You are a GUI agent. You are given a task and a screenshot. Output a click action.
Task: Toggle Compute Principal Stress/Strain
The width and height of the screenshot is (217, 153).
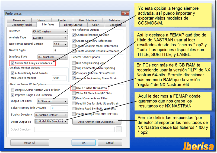pyautogui.click(x=74, y=73)
